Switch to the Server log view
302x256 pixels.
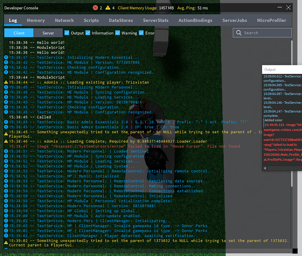pyautogui.click(x=48, y=33)
